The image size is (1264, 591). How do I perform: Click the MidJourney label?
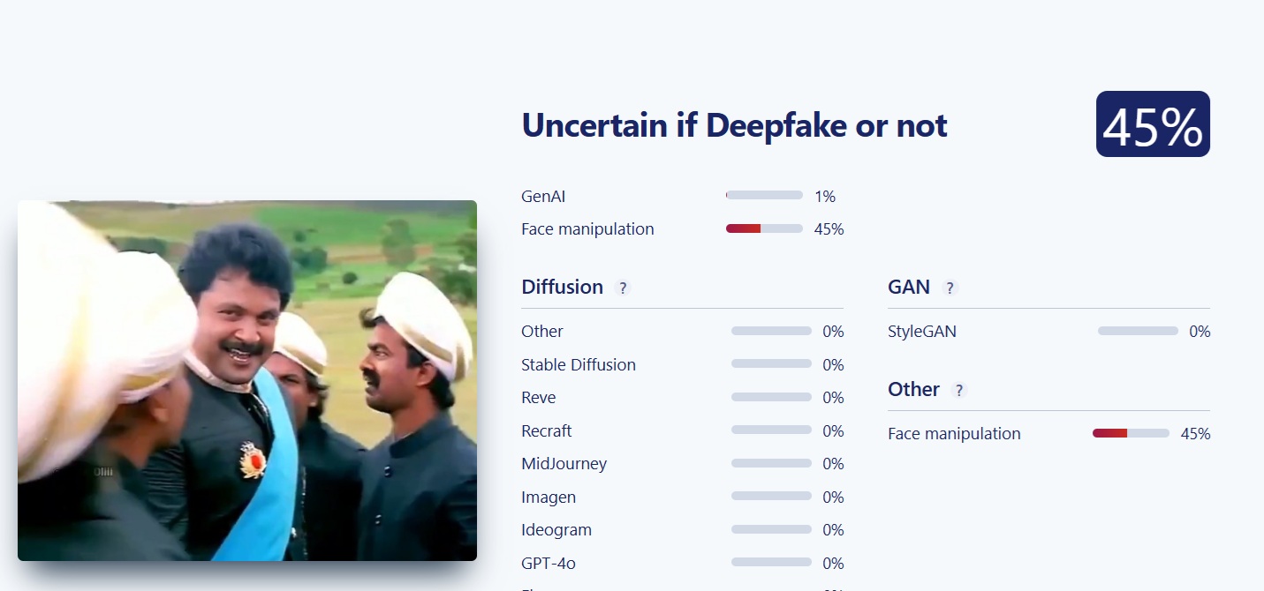click(564, 464)
